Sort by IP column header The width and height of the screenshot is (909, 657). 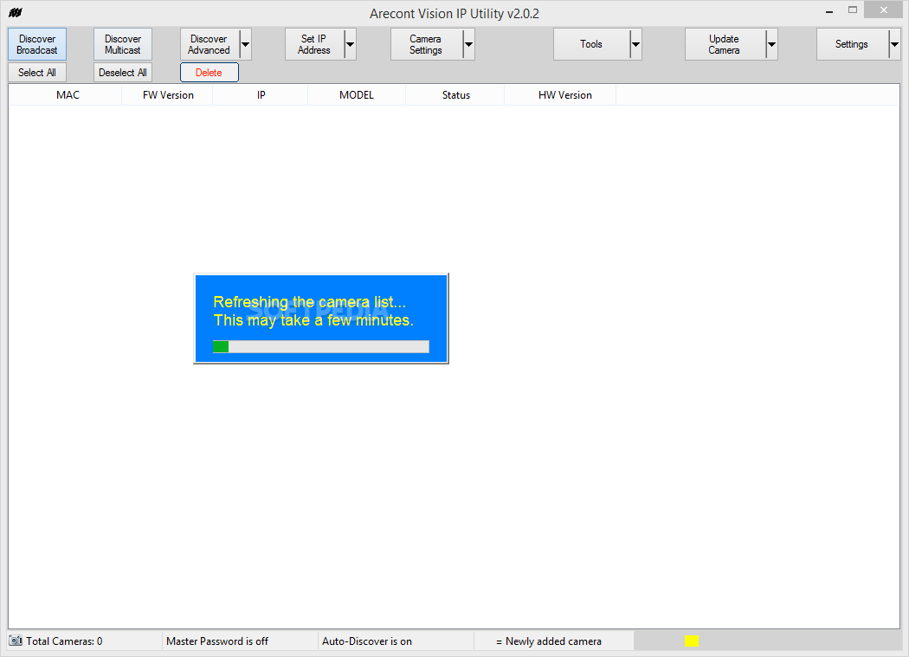(x=261, y=95)
